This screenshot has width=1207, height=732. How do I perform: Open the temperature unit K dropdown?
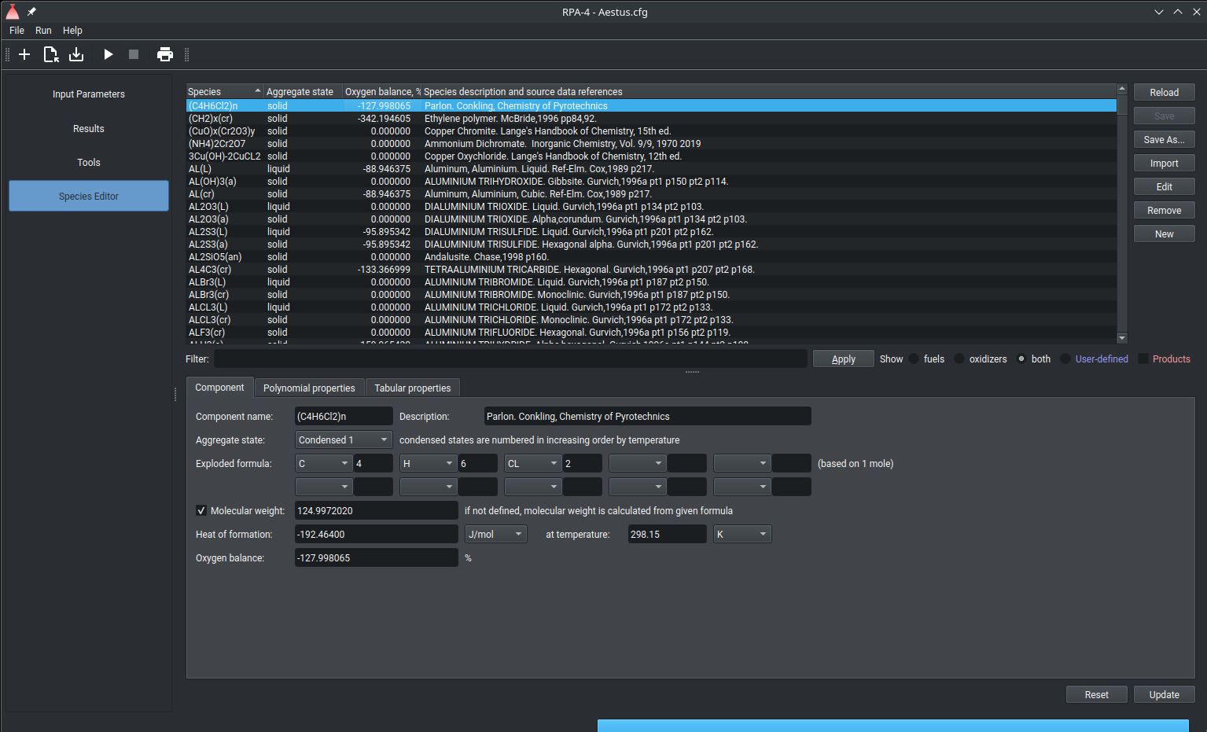742,535
